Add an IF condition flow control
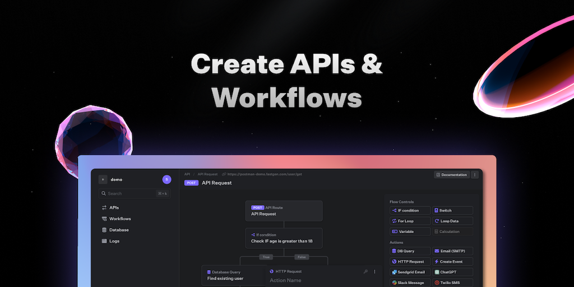 tap(410, 211)
